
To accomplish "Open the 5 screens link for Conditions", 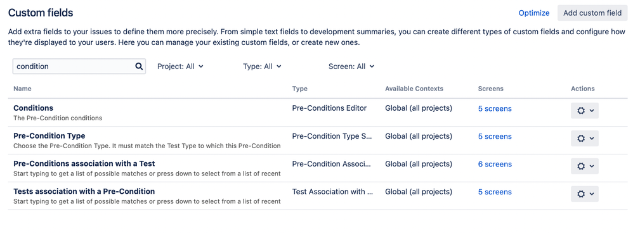I will pyautogui.click(x=495, y=108).
